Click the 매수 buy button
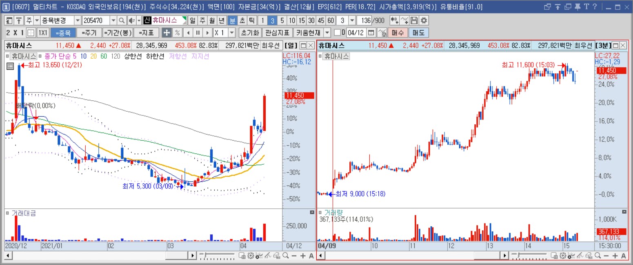Screen dimensions: 633x265 pyautogui.click(x=398, y=33)
